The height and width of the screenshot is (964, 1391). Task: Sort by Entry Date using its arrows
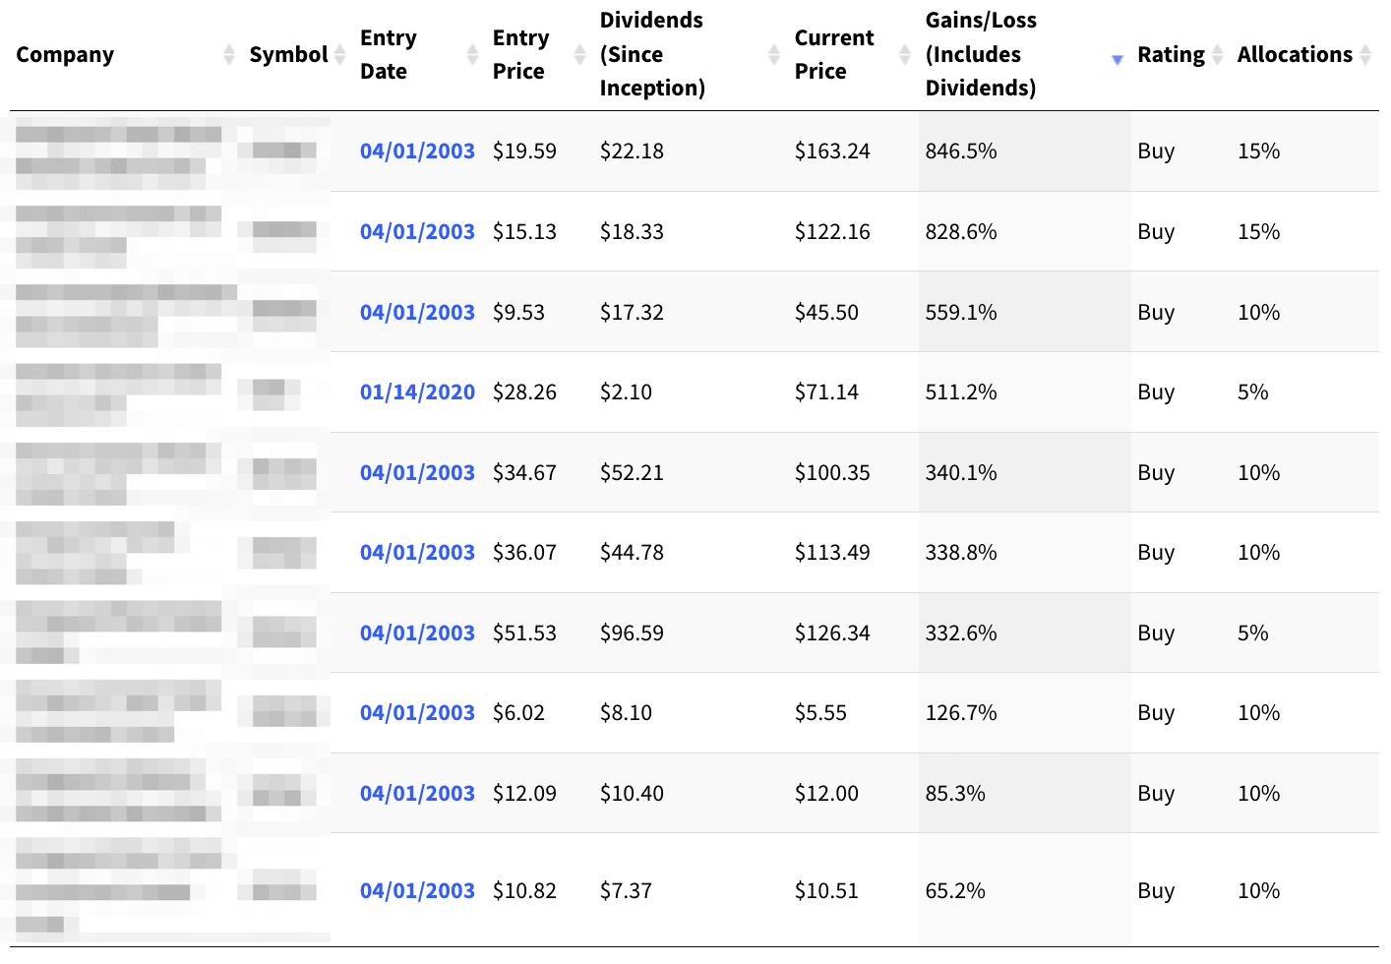[472, 55]
